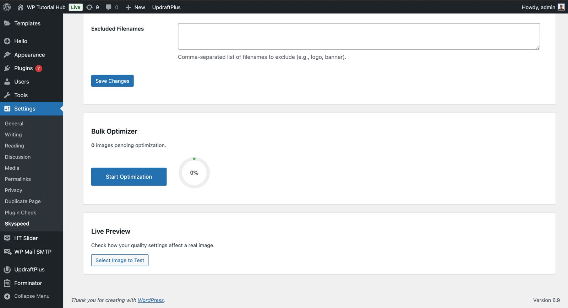
Task: Click the Templates folder icon
Action: tap(7, 23)
